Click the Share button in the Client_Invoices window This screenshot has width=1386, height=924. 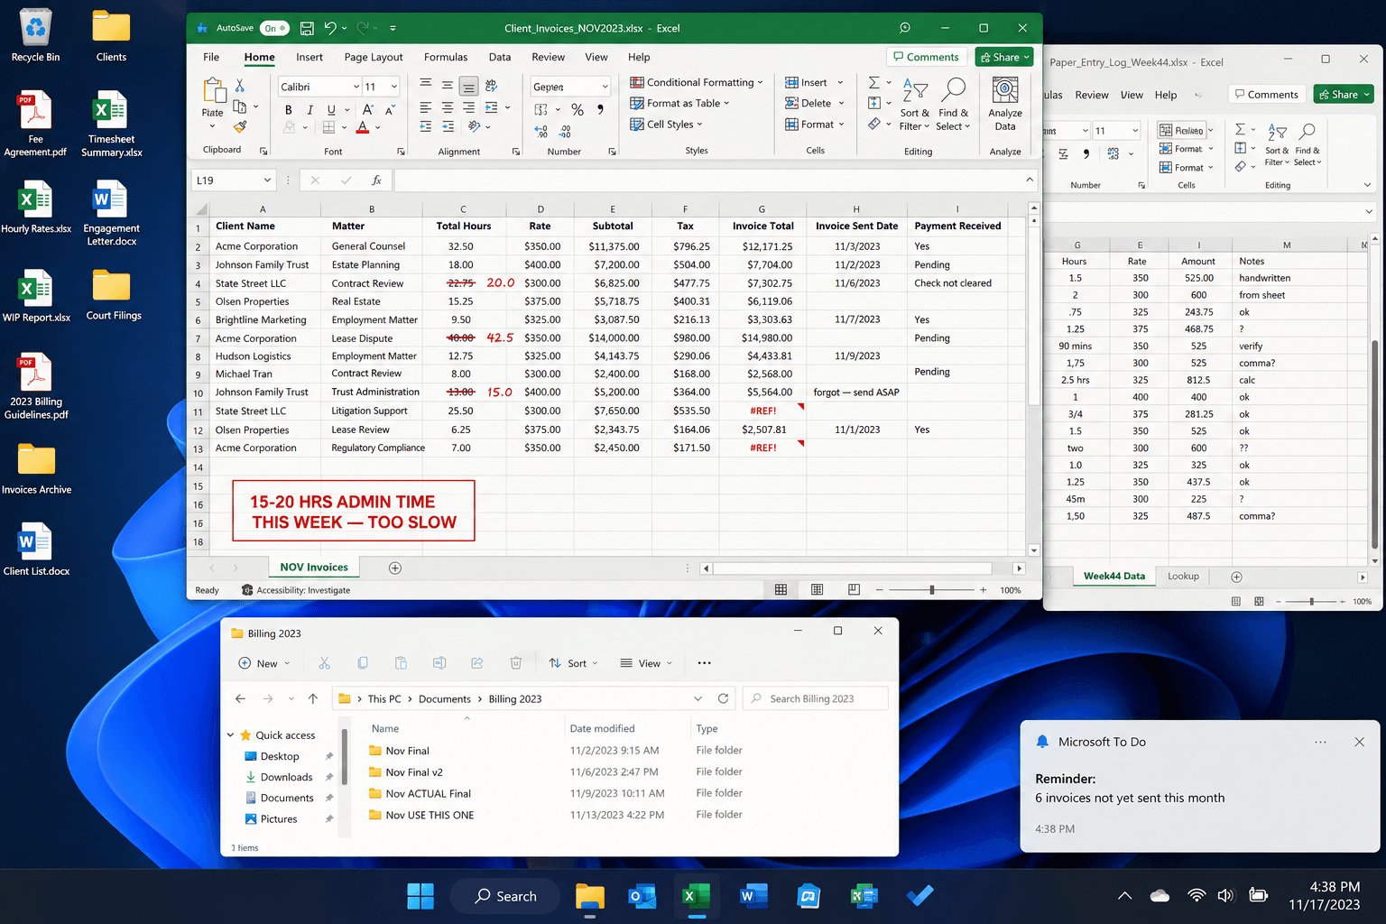1003,57
